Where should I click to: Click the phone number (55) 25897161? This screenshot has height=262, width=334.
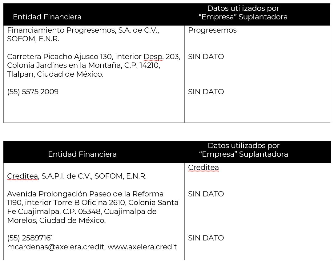pos(30,238)
